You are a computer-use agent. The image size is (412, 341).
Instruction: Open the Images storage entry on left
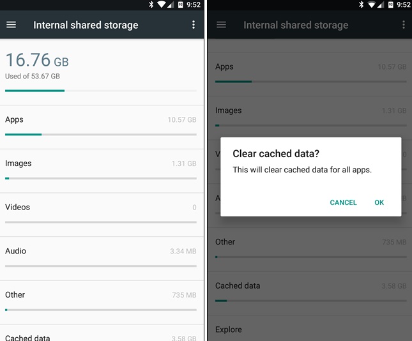pyautogui.click(x=102, y=171)
